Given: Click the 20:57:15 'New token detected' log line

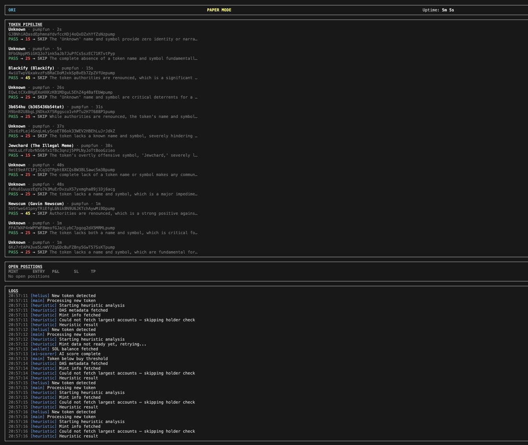Looking at the screenshot, I should tap(52, 383).
